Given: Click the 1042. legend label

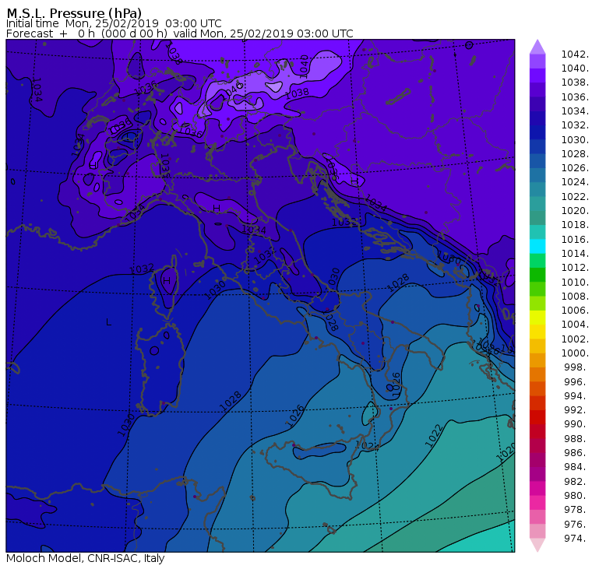Looking at the screenshot, I should (575, 54).
